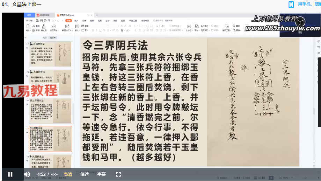321x181 pixels.
Task: Enter fullscreen with the fullscreen icon
Action: pyautogui.click(x=118, y=174)
